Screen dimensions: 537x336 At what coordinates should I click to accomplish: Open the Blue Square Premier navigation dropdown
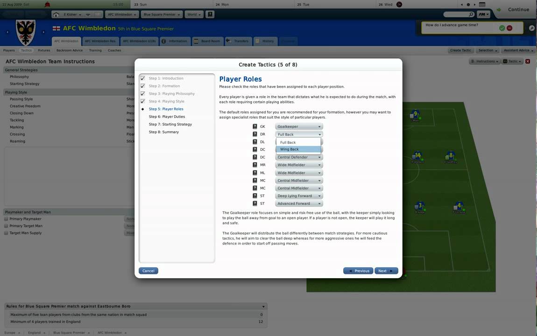tap(162, 14)
